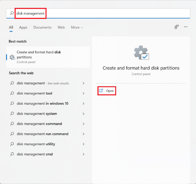Expand chevron for 'disk management command'
This screenshot has width=196, height=184.
83,124
